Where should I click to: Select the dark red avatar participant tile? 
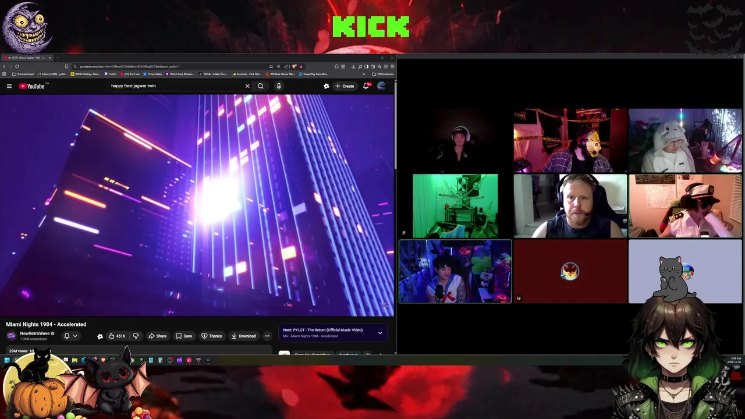(570, 272)
